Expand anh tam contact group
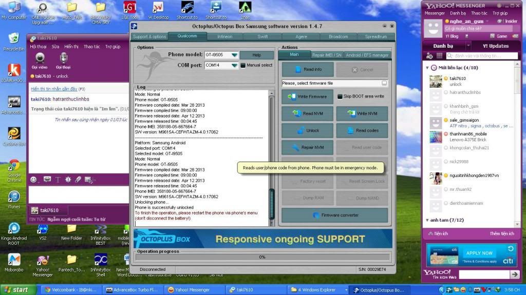The height and width of the screenshot is (295, 526). (427, 220)
